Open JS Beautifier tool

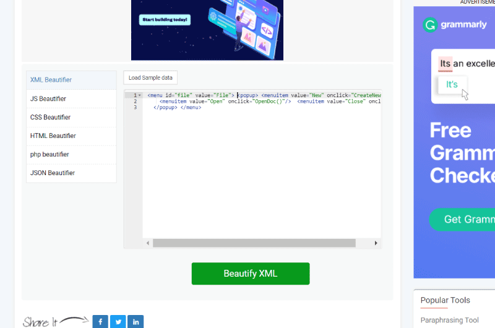tap(71, 99)
